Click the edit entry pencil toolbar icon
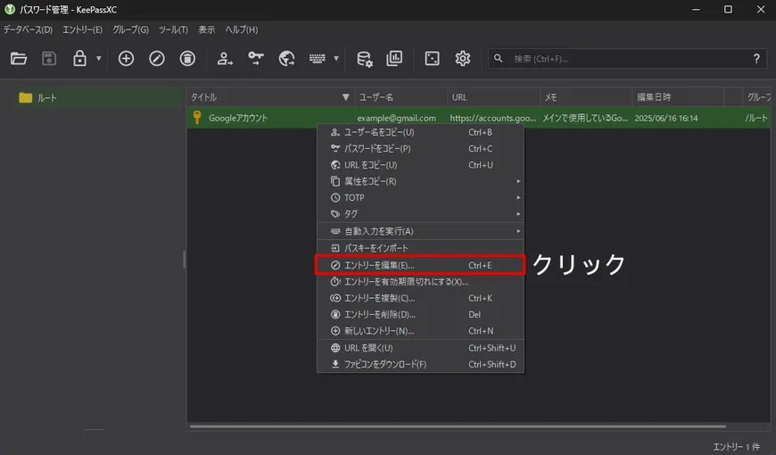The height and width of the screenshot is (455, 776). pos(157,58)
